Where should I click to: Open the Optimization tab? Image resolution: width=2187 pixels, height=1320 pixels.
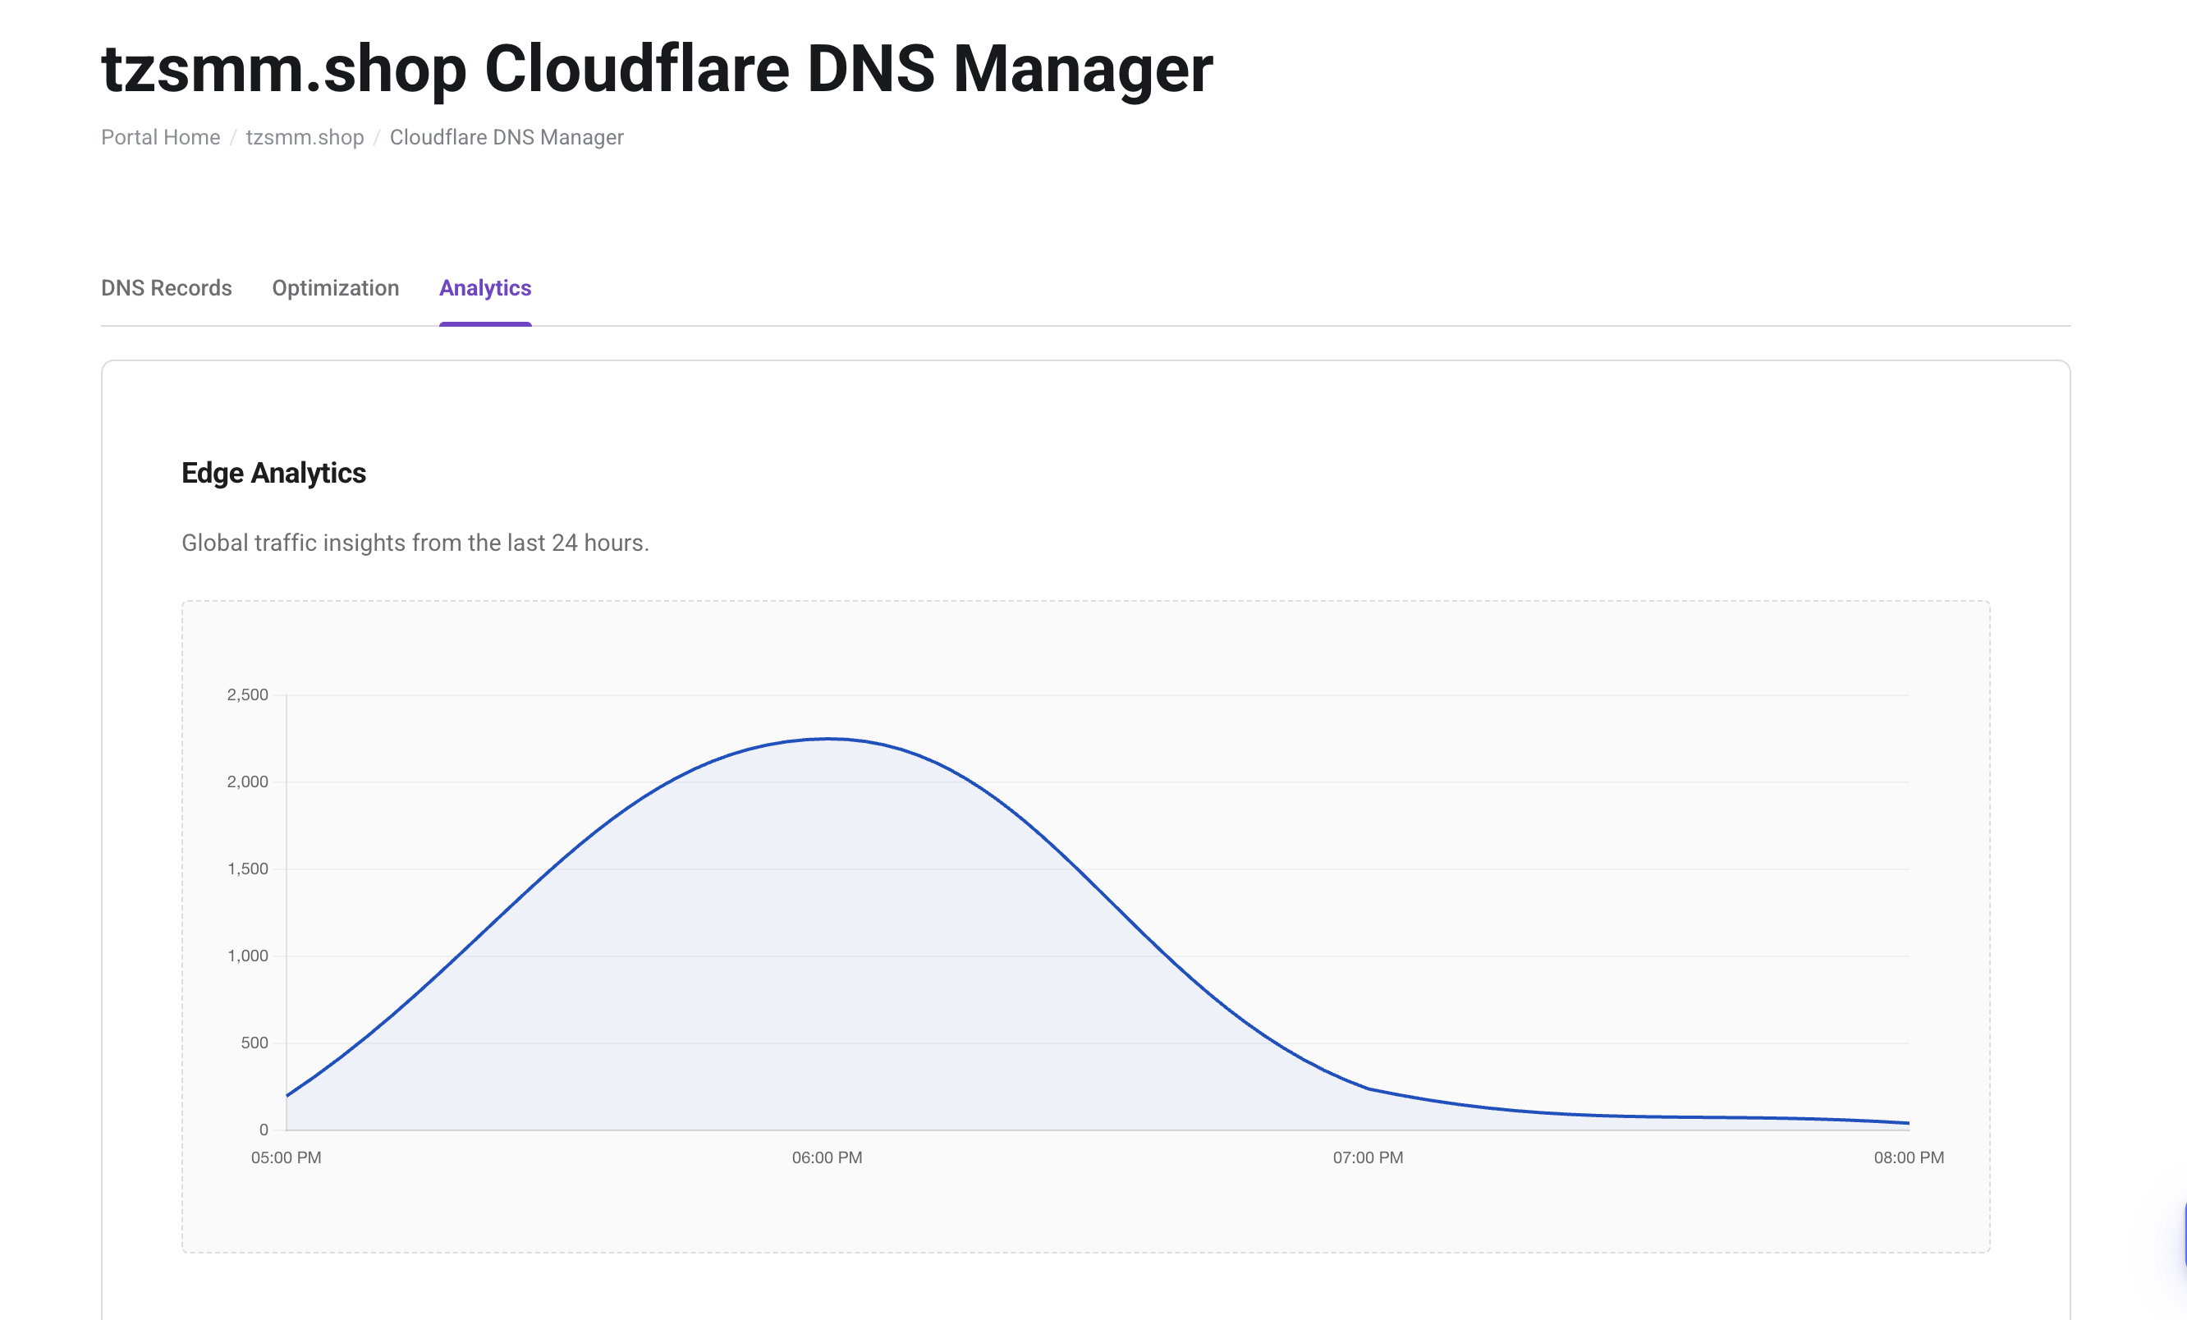335,288
